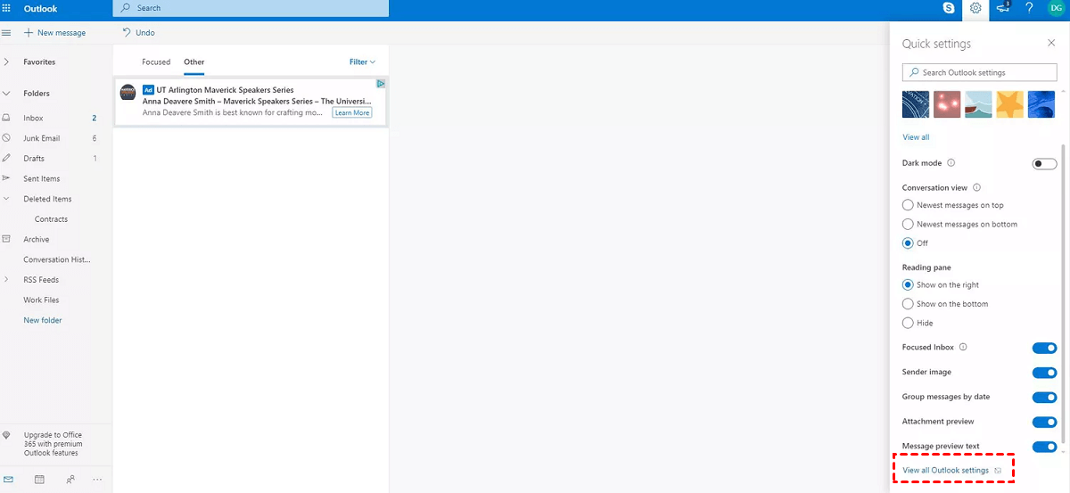Screen dimensions: 1070x493
Task: Select Show on the right reading pane
Action: (x=941, y=285)
